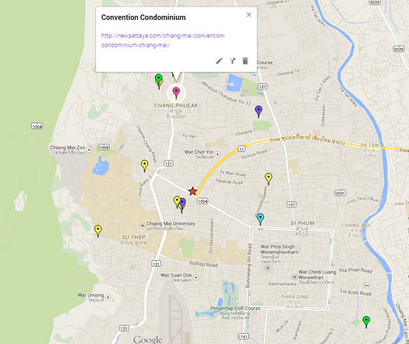Click the Teparak Road label

tap(229, 182)
